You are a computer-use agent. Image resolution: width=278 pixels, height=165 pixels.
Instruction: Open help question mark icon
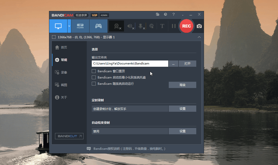(173, 14)
